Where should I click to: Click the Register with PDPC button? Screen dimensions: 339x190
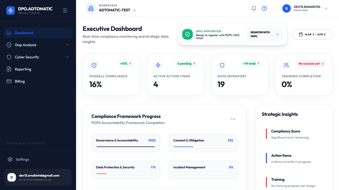coord(264,34)
